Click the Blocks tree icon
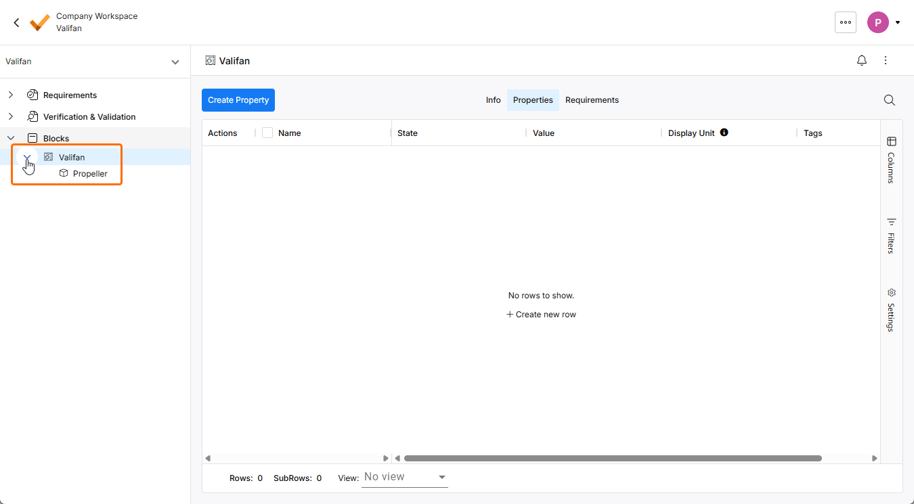The height and width of the screenshot is (504, 914). coord(32,138)
